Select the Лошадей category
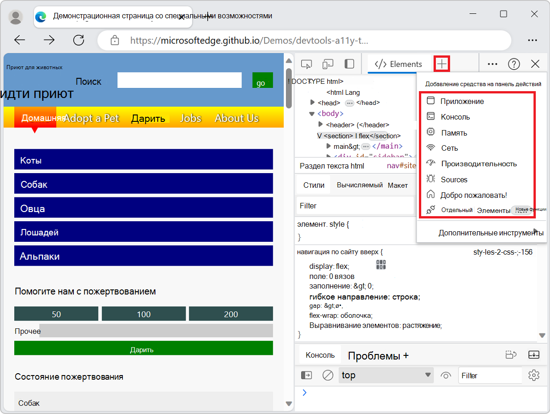 [x=143, y=232]
